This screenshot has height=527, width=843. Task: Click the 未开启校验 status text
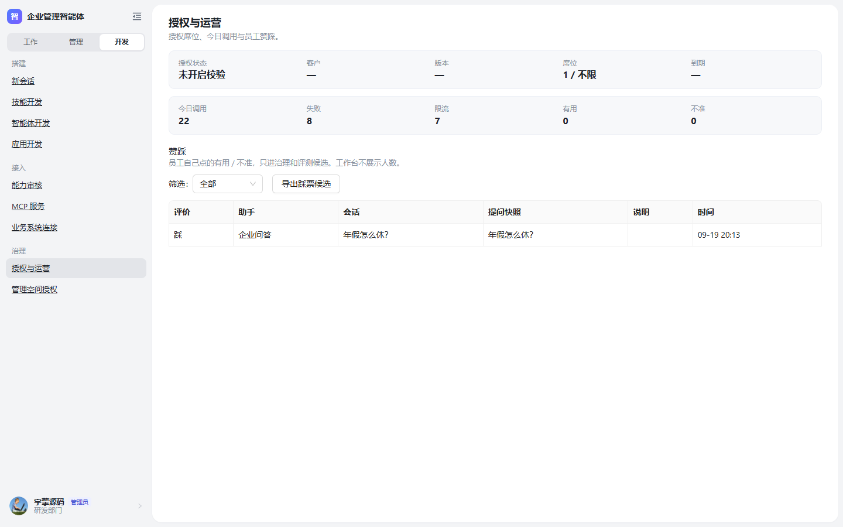coord(202,75)
